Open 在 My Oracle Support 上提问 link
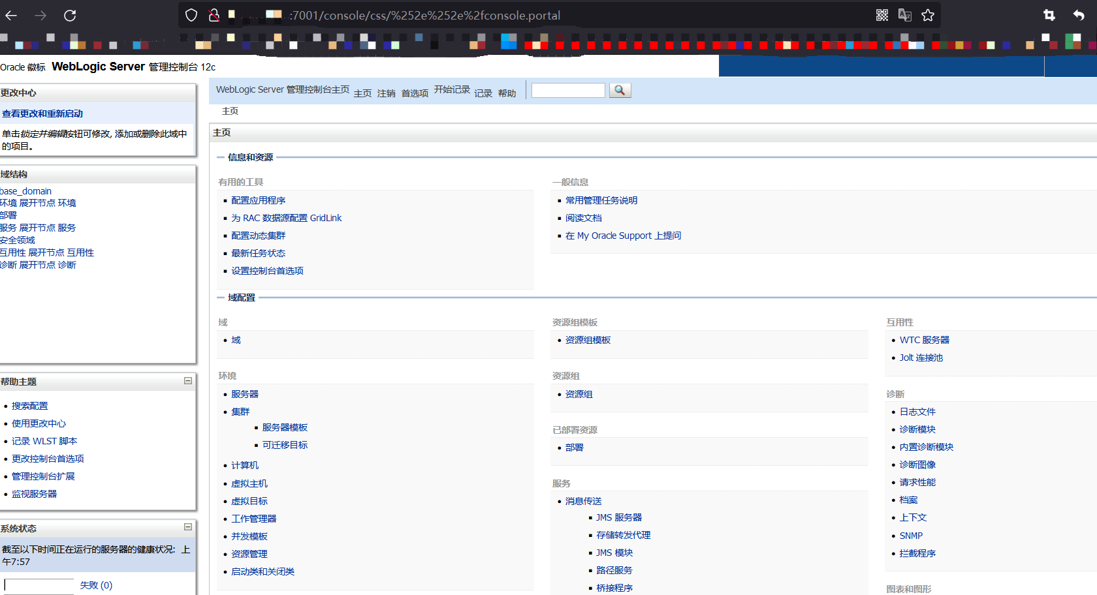This screenshot has width=1097, height=595. [623, 236]
